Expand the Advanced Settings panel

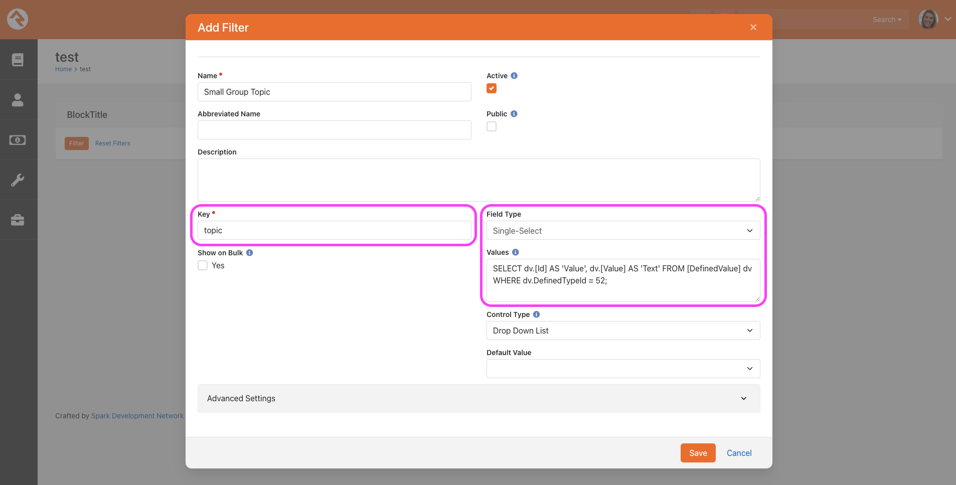pos(479,398)
